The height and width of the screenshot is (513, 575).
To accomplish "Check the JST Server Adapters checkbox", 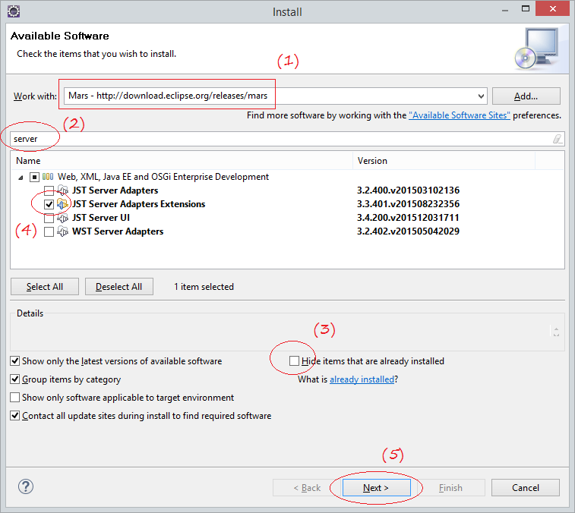I will pos(49,190).
